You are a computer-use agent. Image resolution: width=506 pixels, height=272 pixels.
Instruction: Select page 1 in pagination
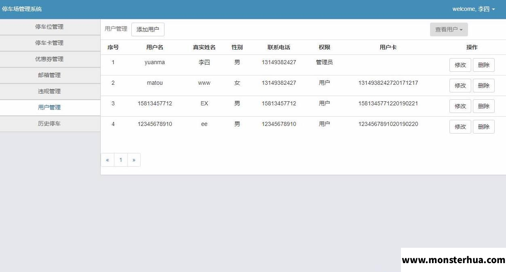point(121,160)
